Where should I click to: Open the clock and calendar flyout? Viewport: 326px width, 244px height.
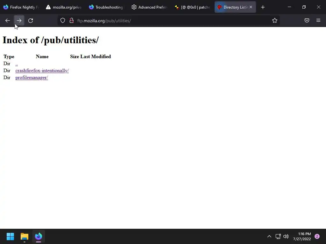click(x=302, y=236)
